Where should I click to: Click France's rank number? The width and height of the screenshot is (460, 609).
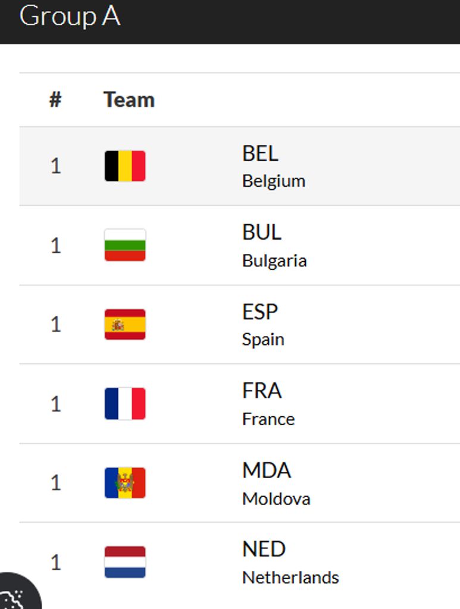tap(55, 404)
